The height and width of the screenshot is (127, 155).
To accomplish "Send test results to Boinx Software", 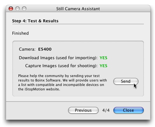I will click(x=126, y=81).
